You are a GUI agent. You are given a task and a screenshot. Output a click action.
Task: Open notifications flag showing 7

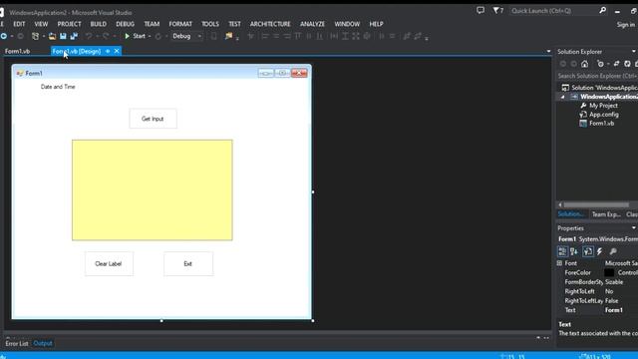(498, 10)
